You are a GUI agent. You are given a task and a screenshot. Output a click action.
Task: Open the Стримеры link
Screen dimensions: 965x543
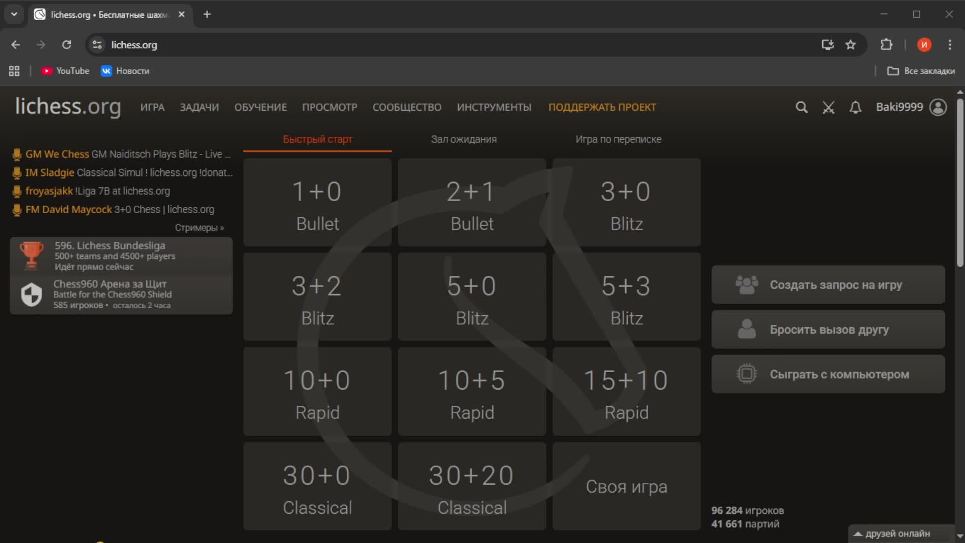point(199,228)
